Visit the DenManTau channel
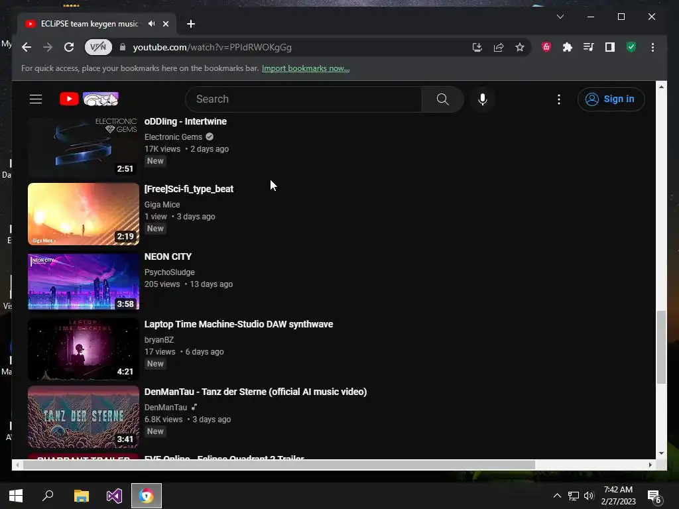679x509 pixels. (165, 408)
